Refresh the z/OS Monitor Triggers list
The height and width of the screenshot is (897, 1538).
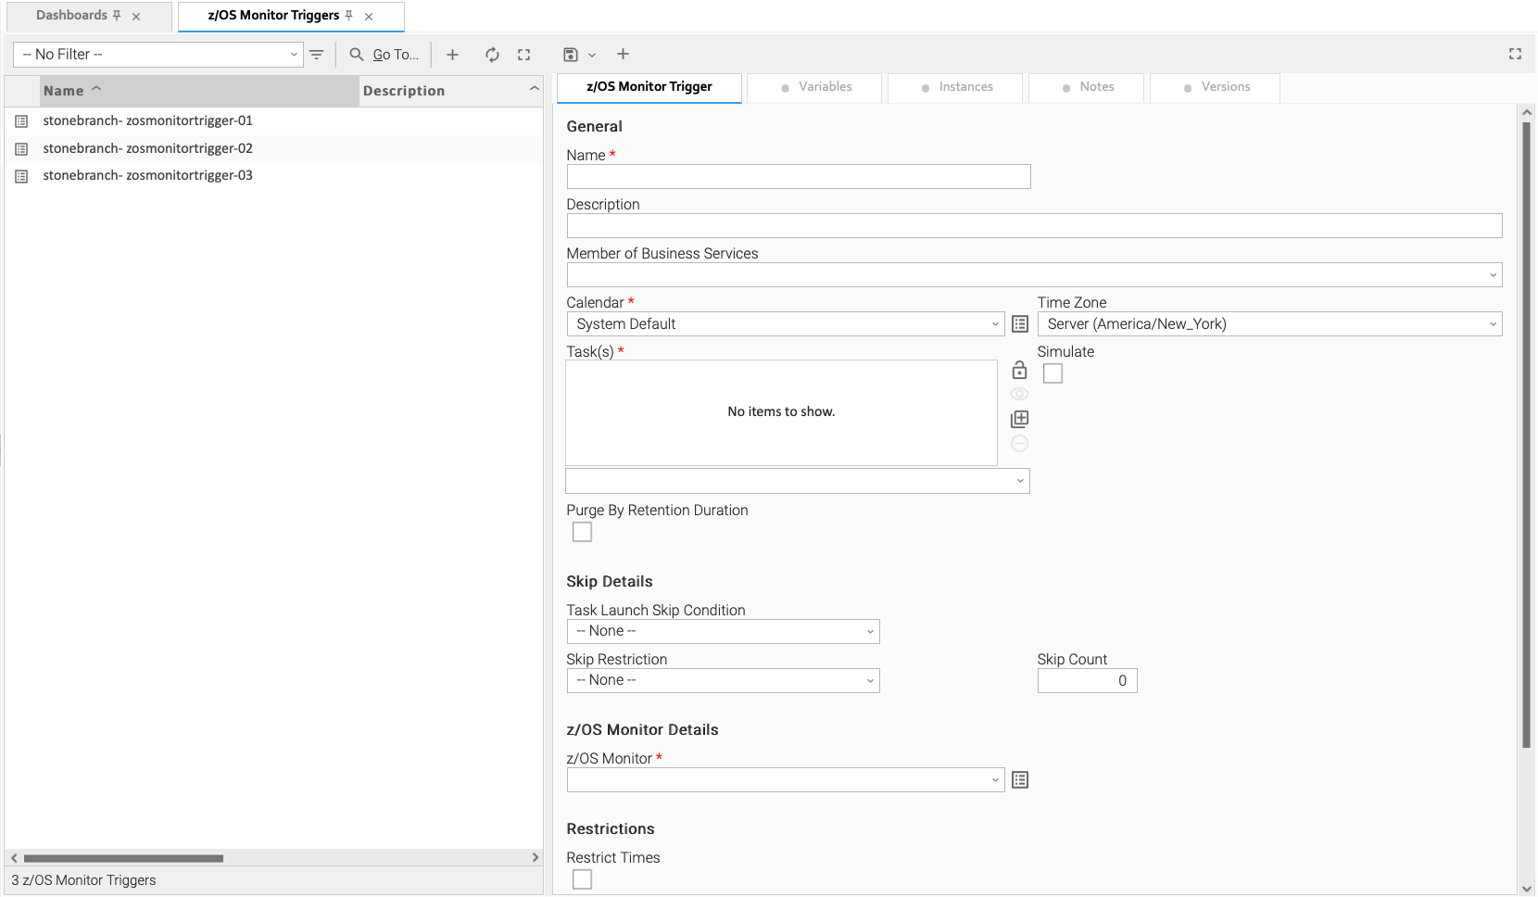coord(492,55)
